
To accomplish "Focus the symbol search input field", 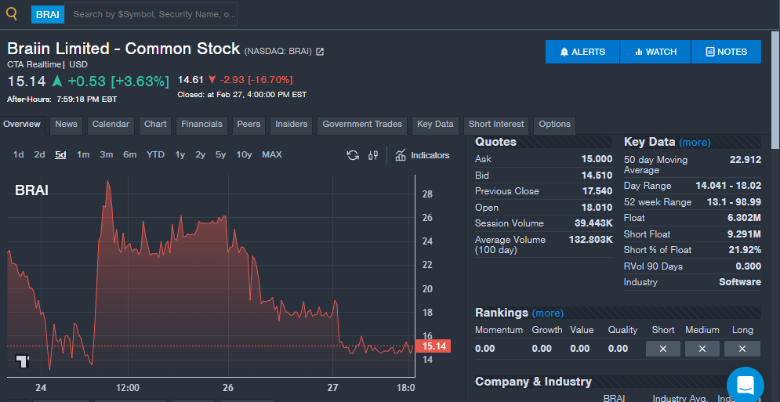I will [x=151, y=14].
